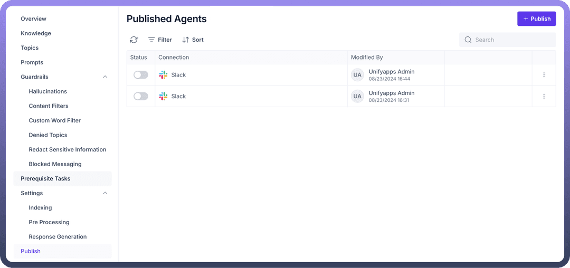Open the three-dot menu for the second row

(544, 97)
